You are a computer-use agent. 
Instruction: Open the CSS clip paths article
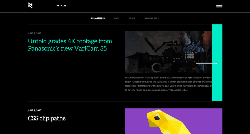pos(47,118)
